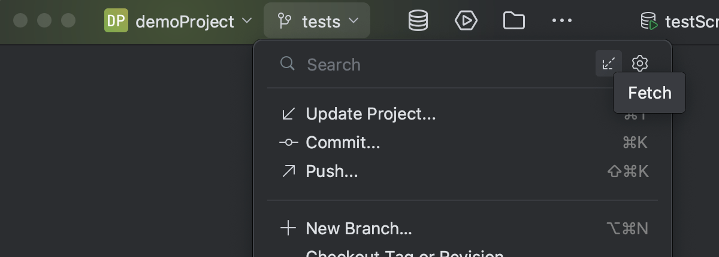Screen dimensions: 719x257
Task: Click the Fetch arrow icon in popup
Action: pyautogui.click(x=608, y=63)
